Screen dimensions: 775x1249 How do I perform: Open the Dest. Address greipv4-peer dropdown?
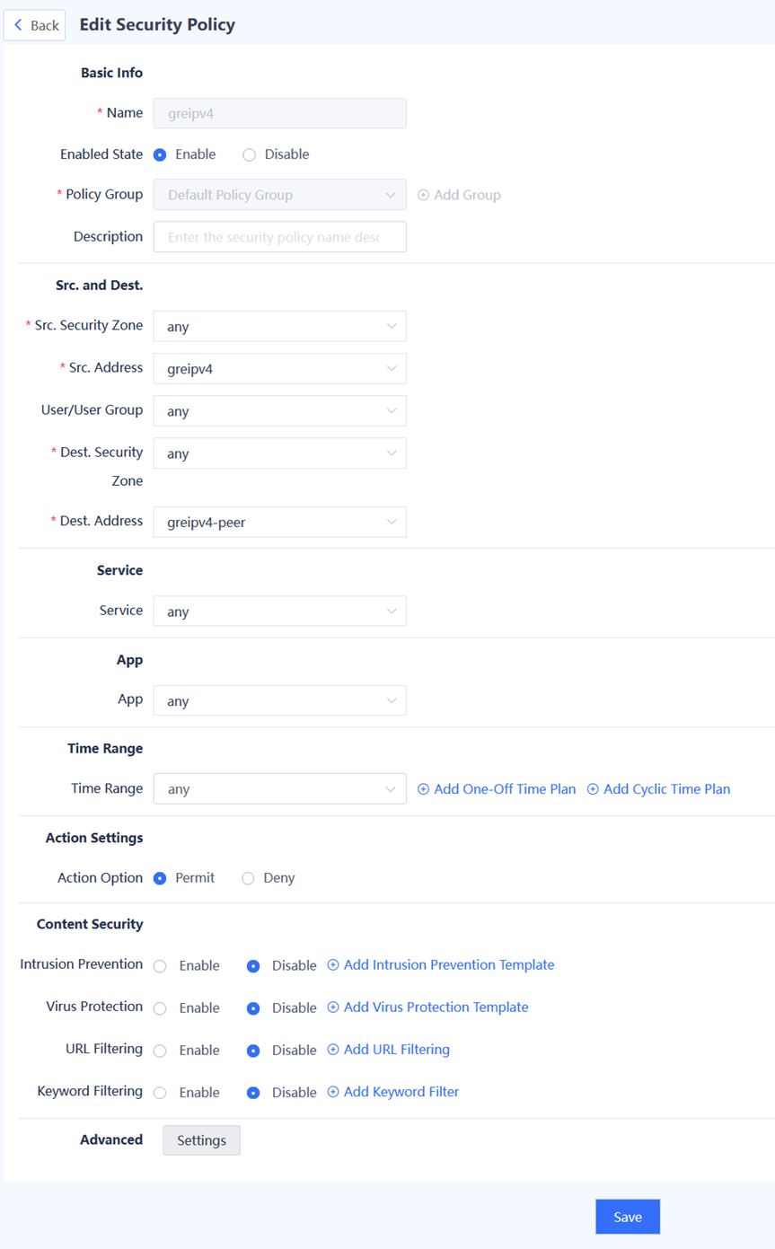pos(280,522)
